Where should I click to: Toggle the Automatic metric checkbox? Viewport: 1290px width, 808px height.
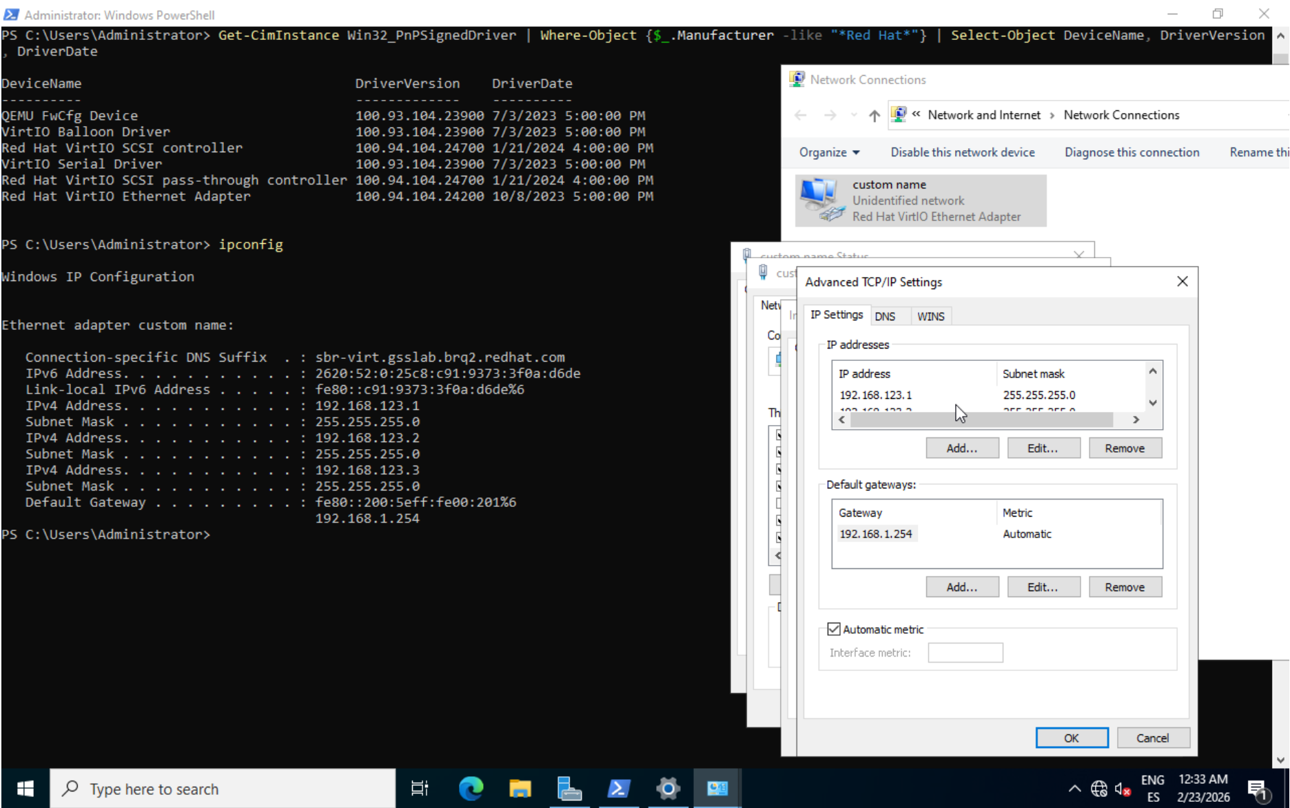click(834, 629)
